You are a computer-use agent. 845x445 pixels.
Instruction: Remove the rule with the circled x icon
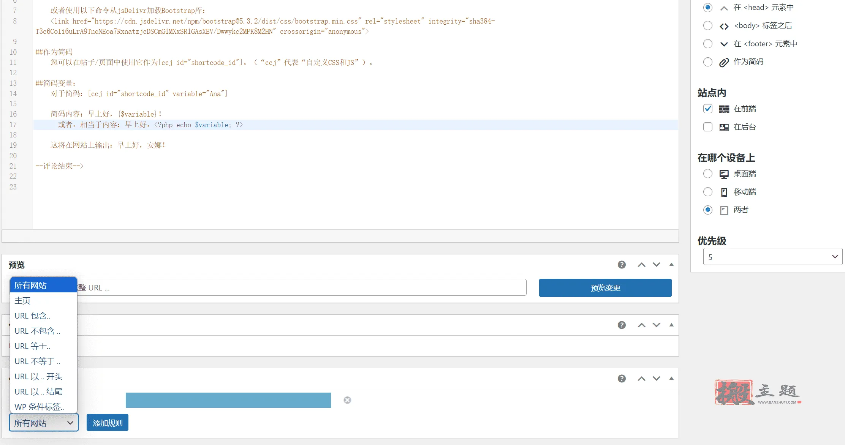tap(347, 400)
